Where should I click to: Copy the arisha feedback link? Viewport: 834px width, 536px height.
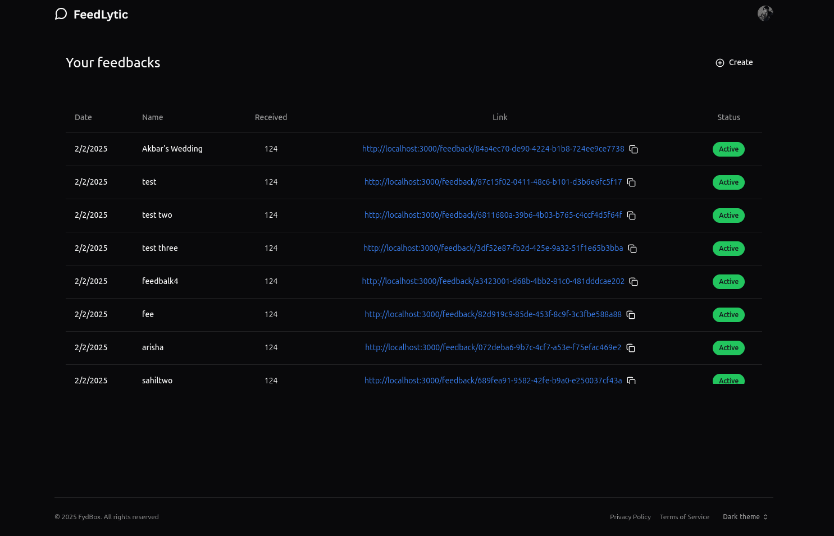631,348
